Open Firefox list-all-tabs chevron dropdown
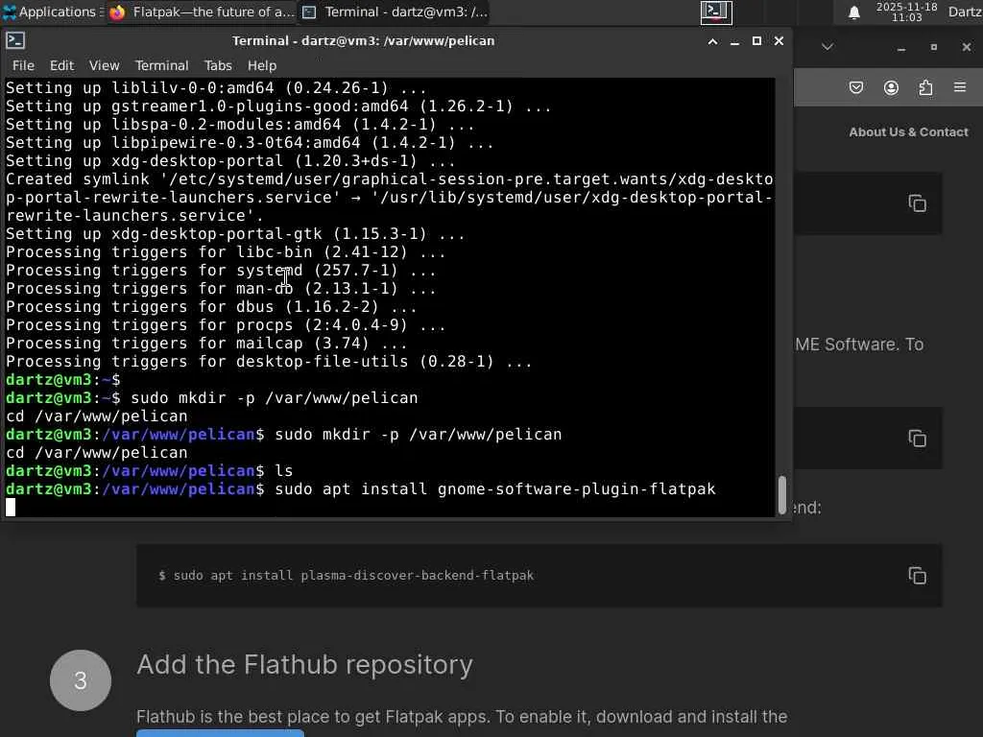The image size is (983, 737). pos(827,47)
